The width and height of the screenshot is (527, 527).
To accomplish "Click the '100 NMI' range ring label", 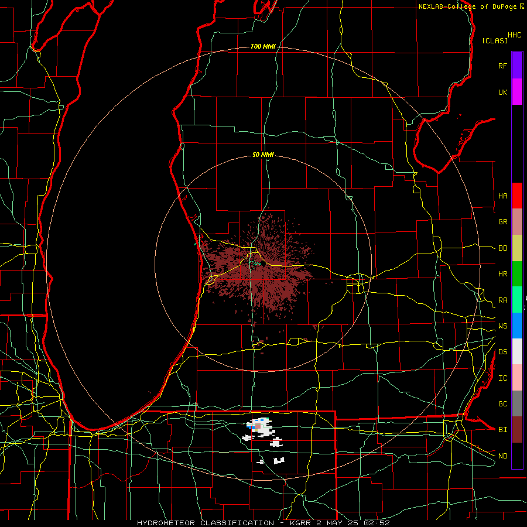I will point(263,46).
